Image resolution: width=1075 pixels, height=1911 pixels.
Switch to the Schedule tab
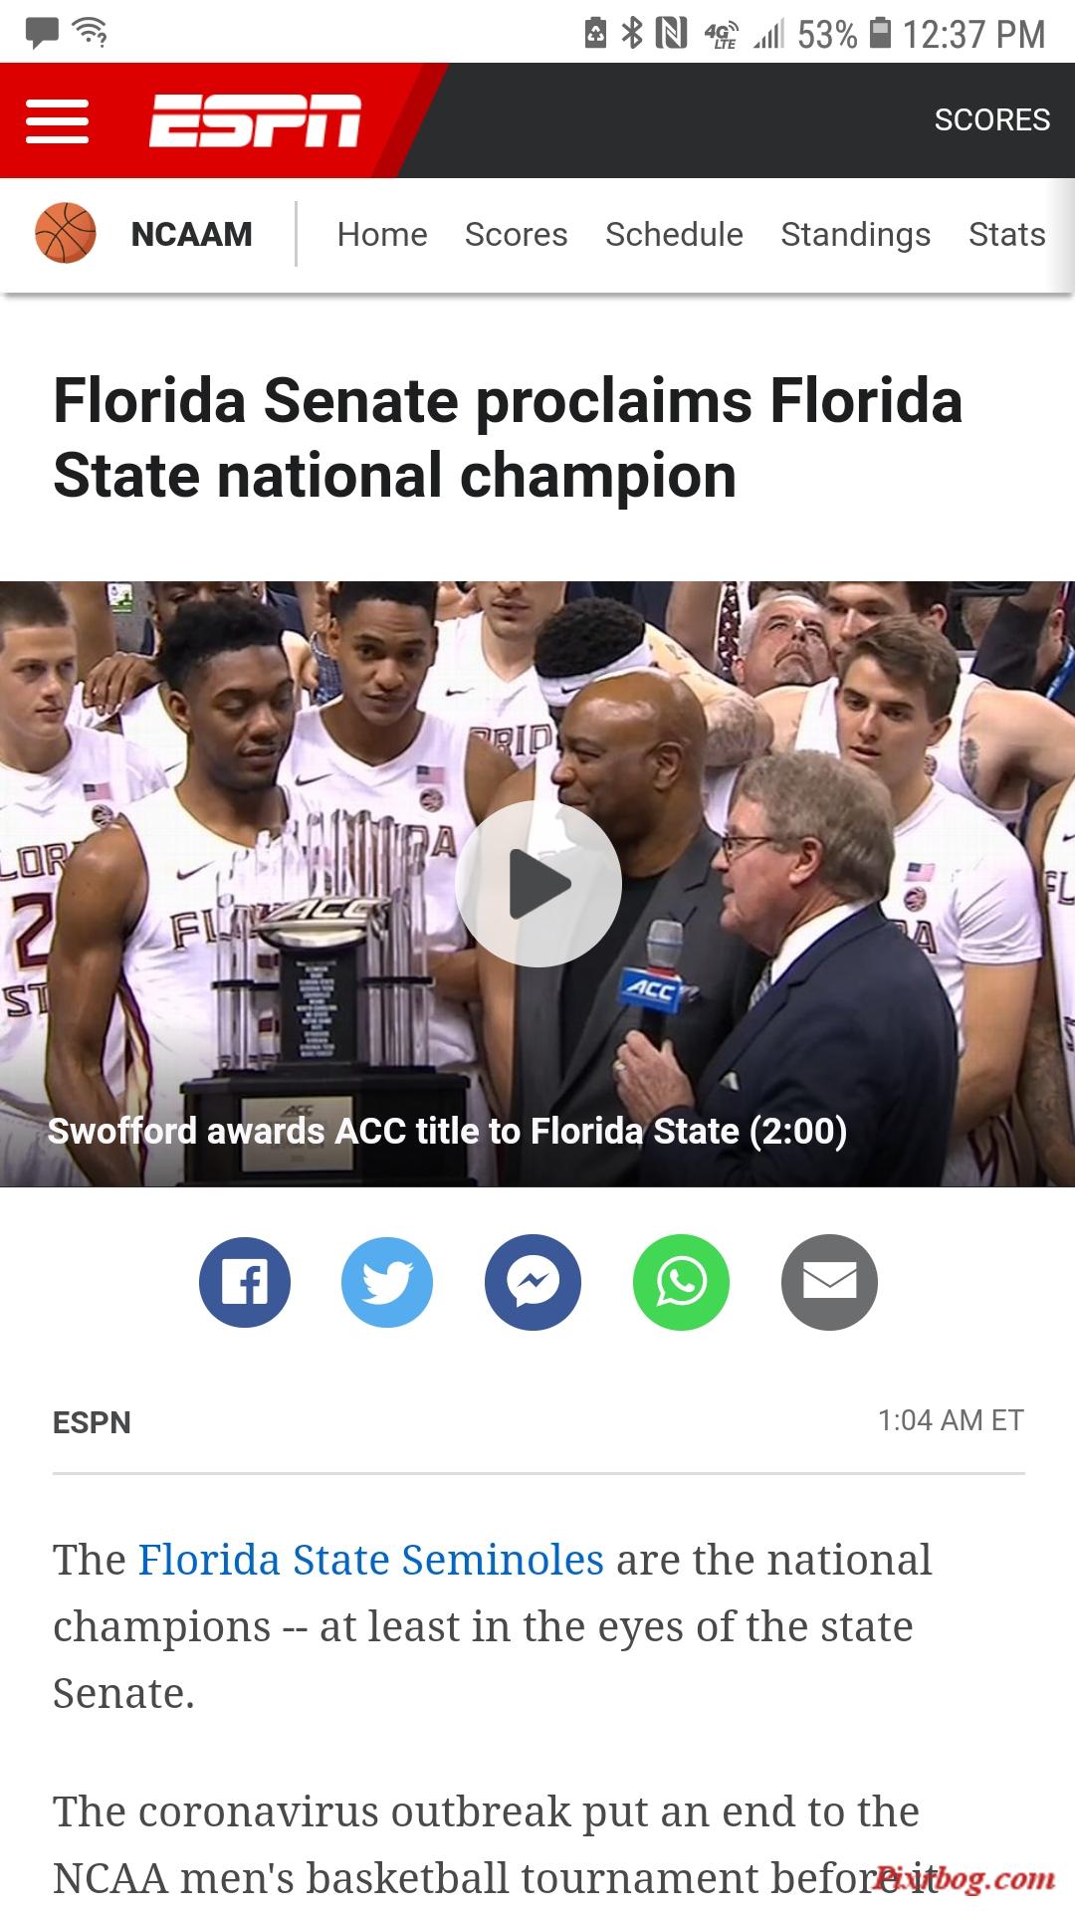674,234
